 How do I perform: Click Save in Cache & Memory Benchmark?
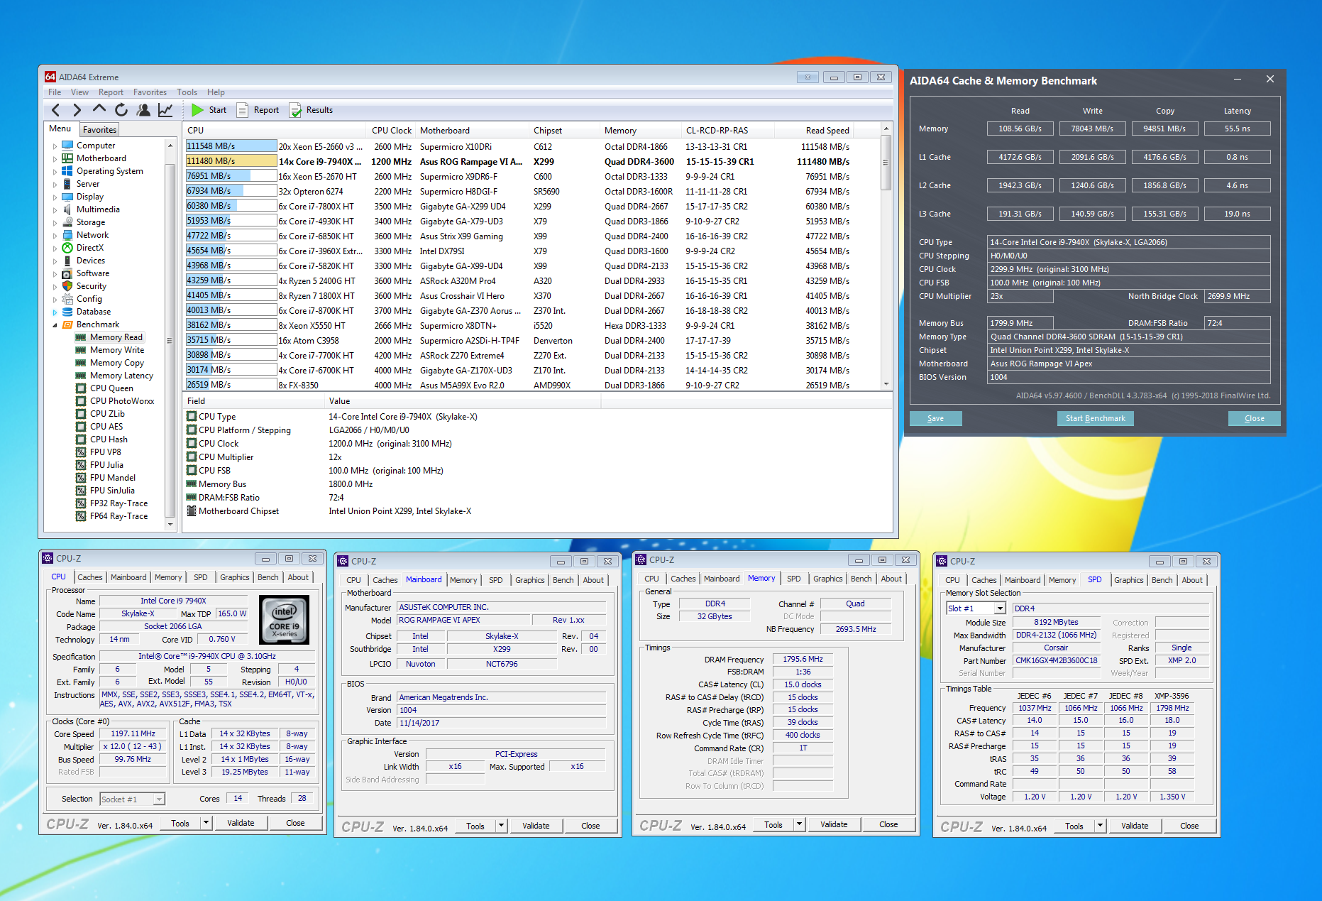tap(935, 418)
